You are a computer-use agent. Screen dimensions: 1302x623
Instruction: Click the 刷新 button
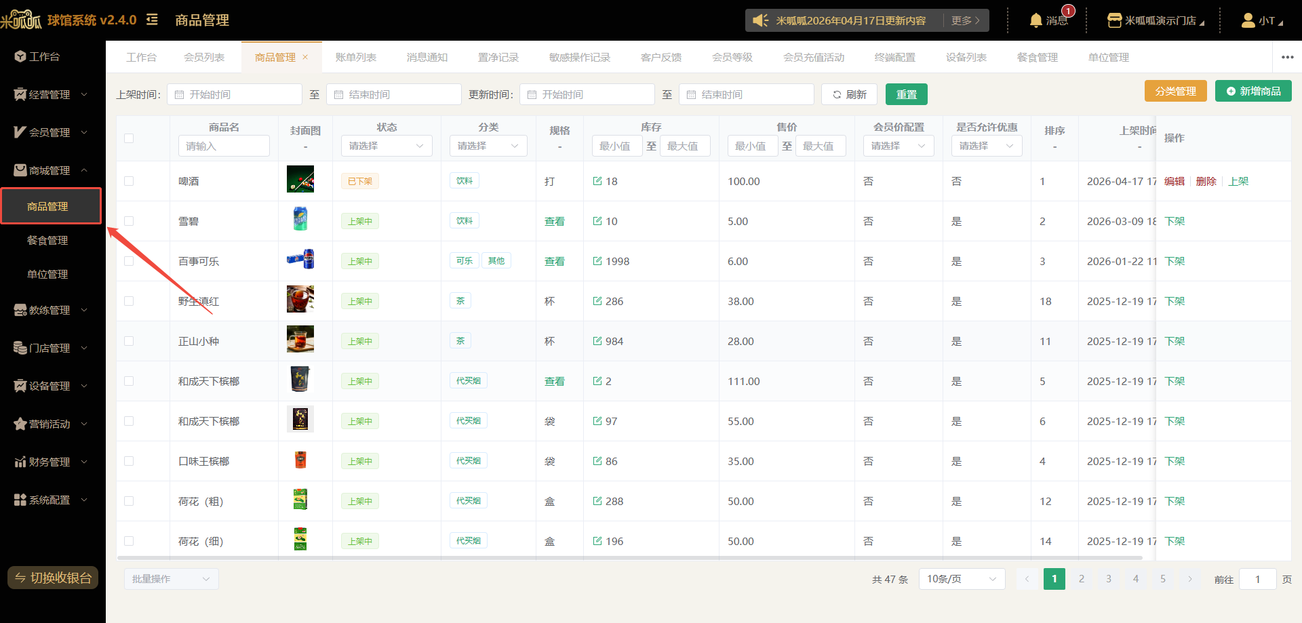[849, 94]
